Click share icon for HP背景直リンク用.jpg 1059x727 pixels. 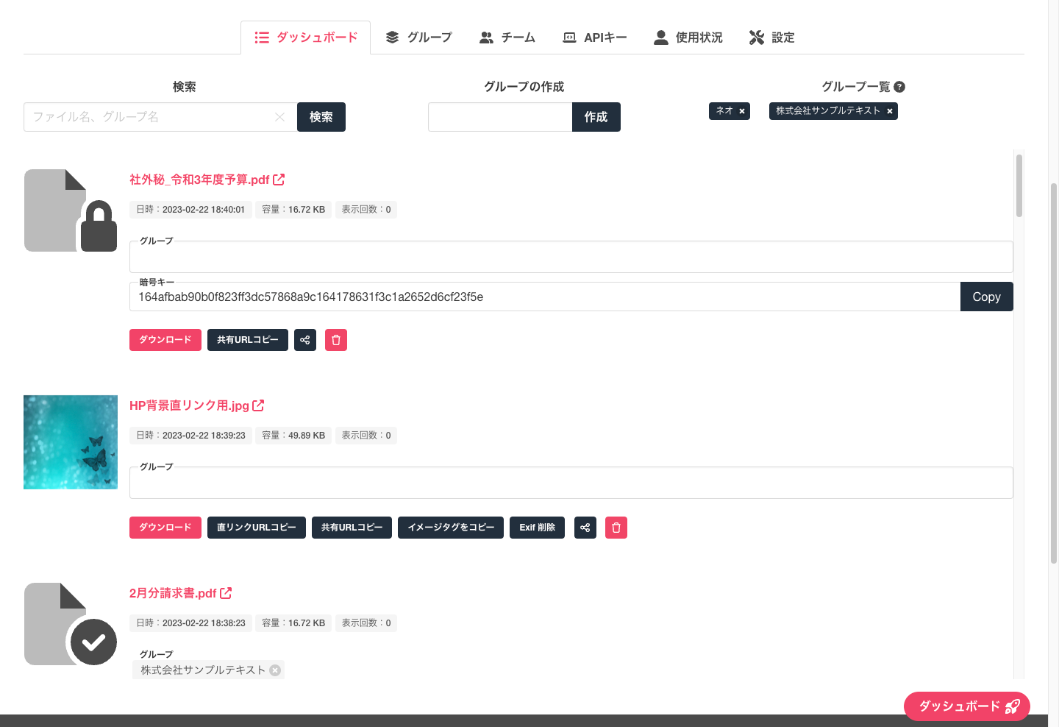pyautogui.click(x=585, y=528)
